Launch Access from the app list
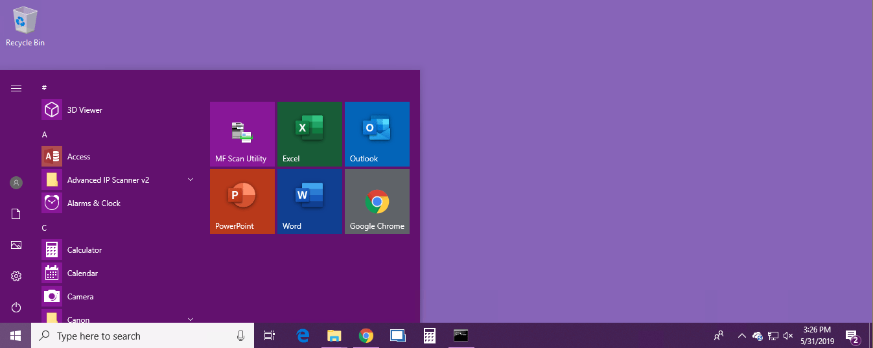The width and height of the screenshot is (873, 348). 119,157
